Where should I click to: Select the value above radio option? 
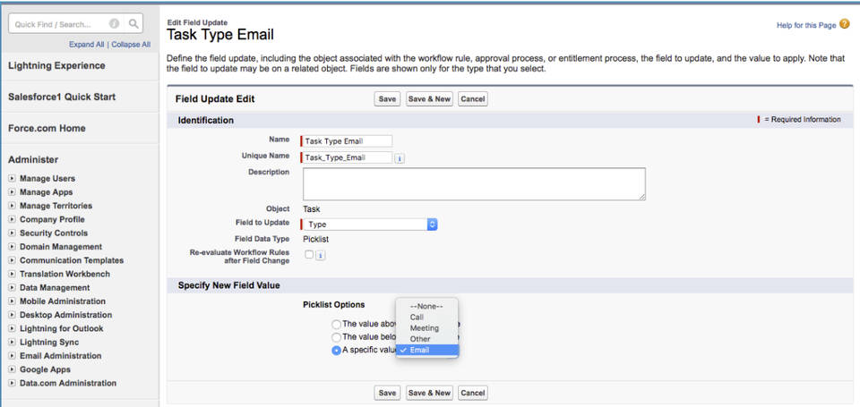[336, 324]
